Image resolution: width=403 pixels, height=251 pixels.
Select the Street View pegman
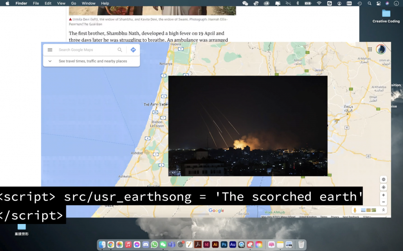coord(355,210)
